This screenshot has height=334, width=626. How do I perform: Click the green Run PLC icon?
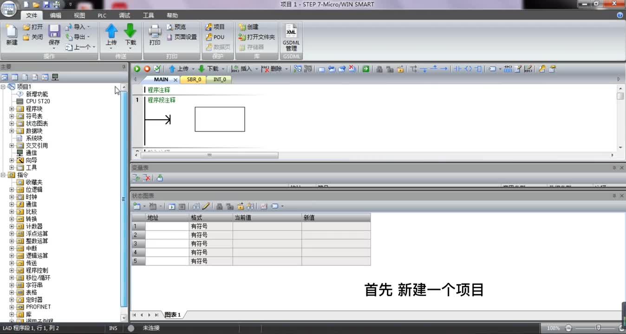[x=137, y=69]
